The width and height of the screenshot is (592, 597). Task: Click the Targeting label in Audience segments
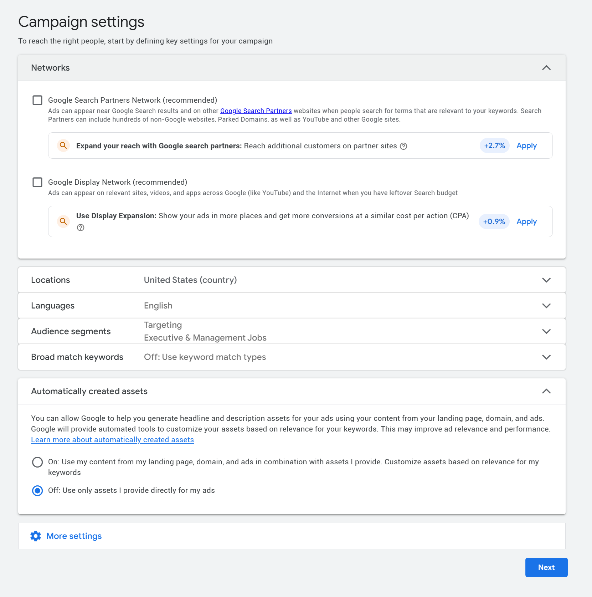tap(163, 325)
